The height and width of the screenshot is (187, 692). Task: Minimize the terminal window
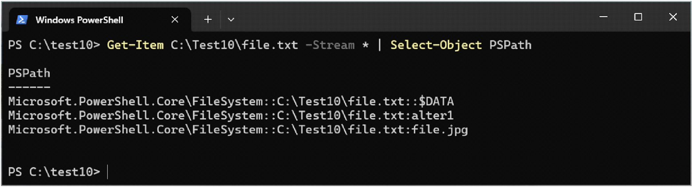[x=603, y=17]
